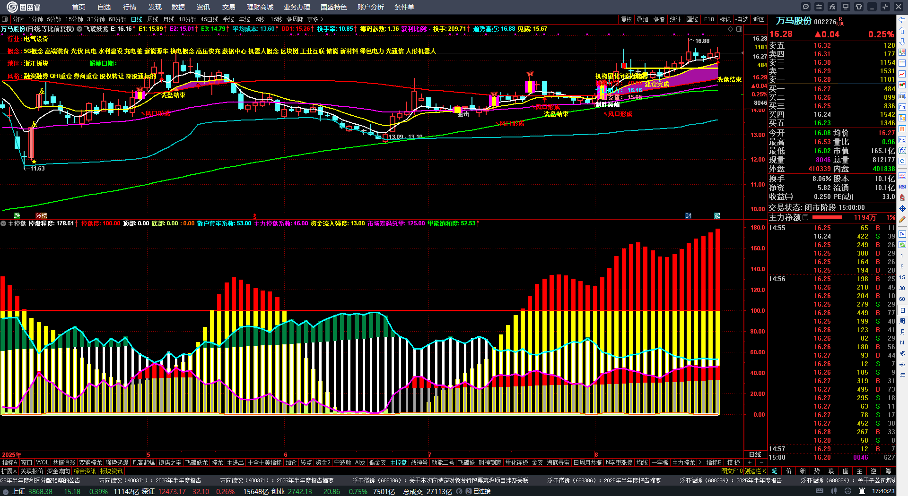
Task: Click the monitor display icon in title bar
Action: click(x=846, y=7)
